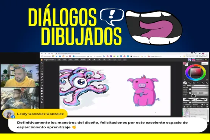Select the bottom Layer #1 row
The width and height of the screenshot is (210, 140).
(195, 117)
